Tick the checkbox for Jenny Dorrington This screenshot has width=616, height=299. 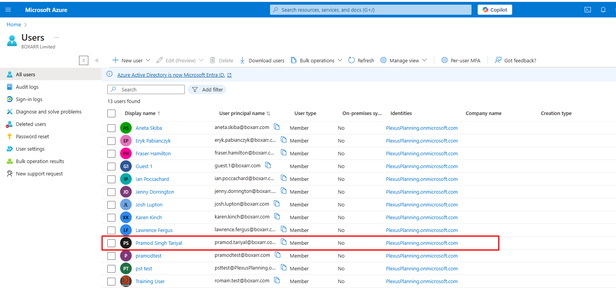coord(112,192)
